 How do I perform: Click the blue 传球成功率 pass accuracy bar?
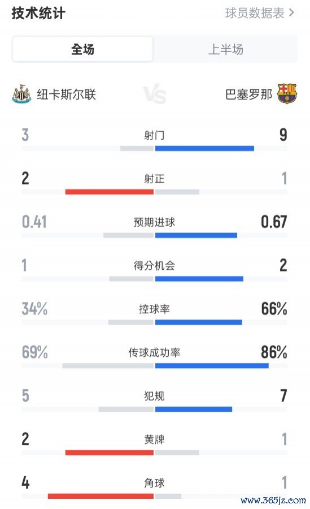(212, 366)
